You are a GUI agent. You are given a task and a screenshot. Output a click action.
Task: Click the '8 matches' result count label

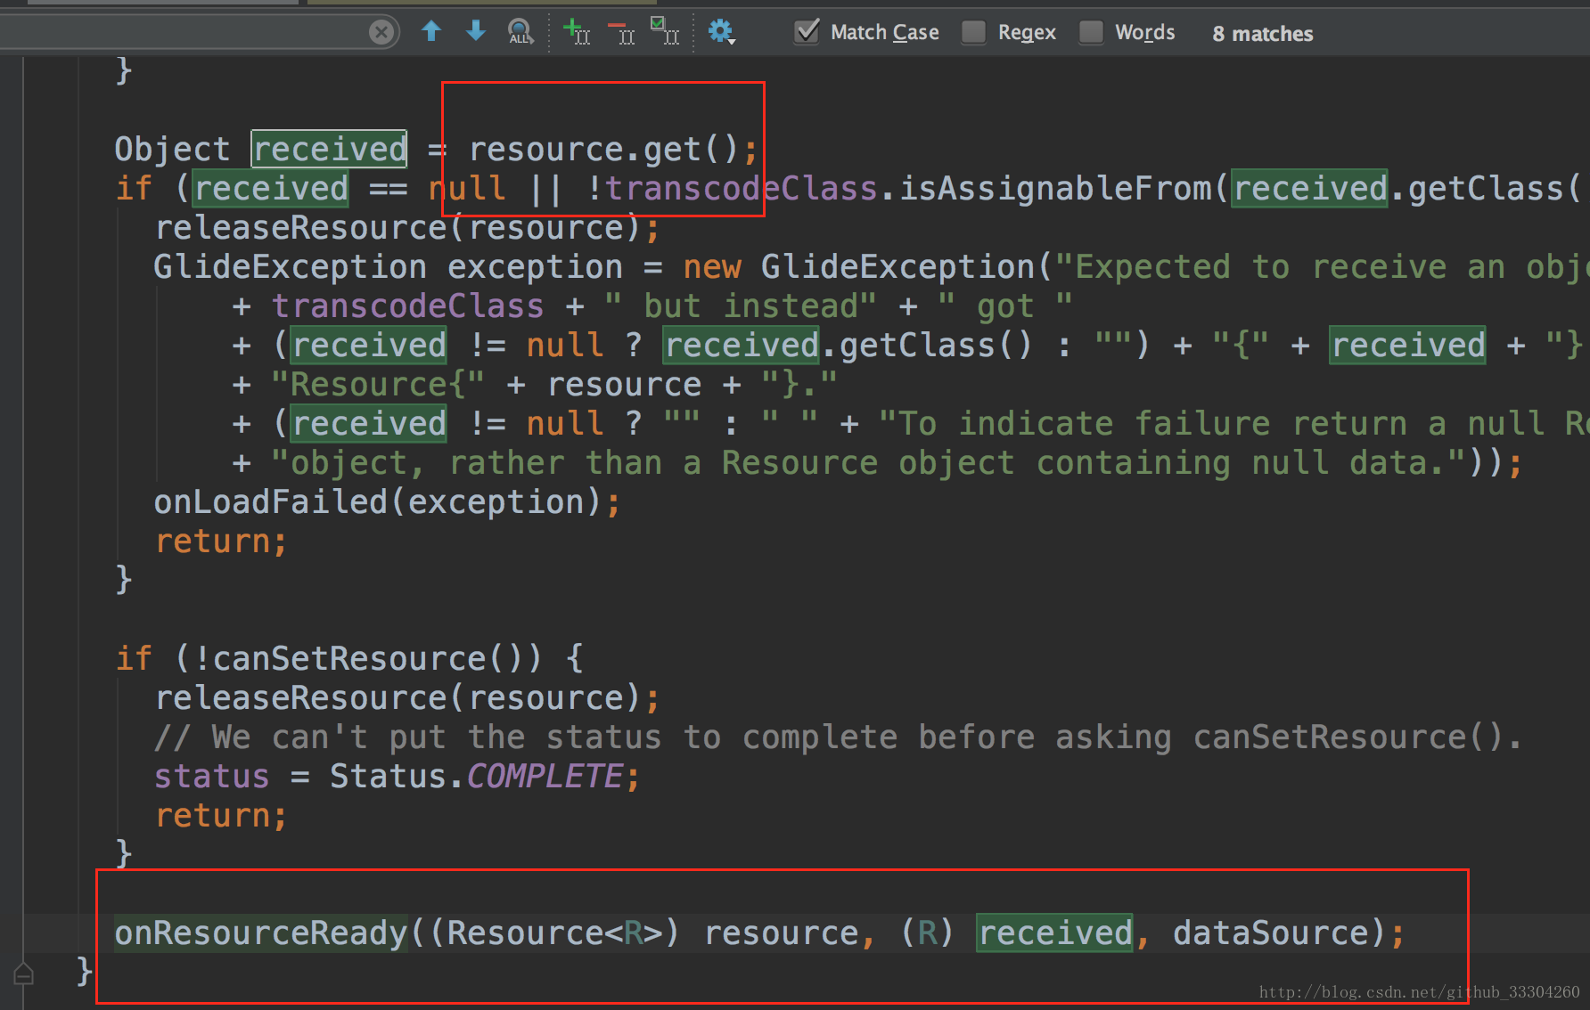click(1262, 34)
